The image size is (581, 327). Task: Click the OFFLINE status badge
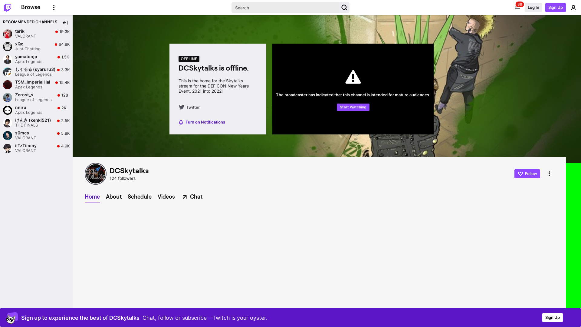click(189, 59)
